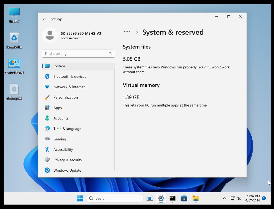Open the user account profile picture

50,35
